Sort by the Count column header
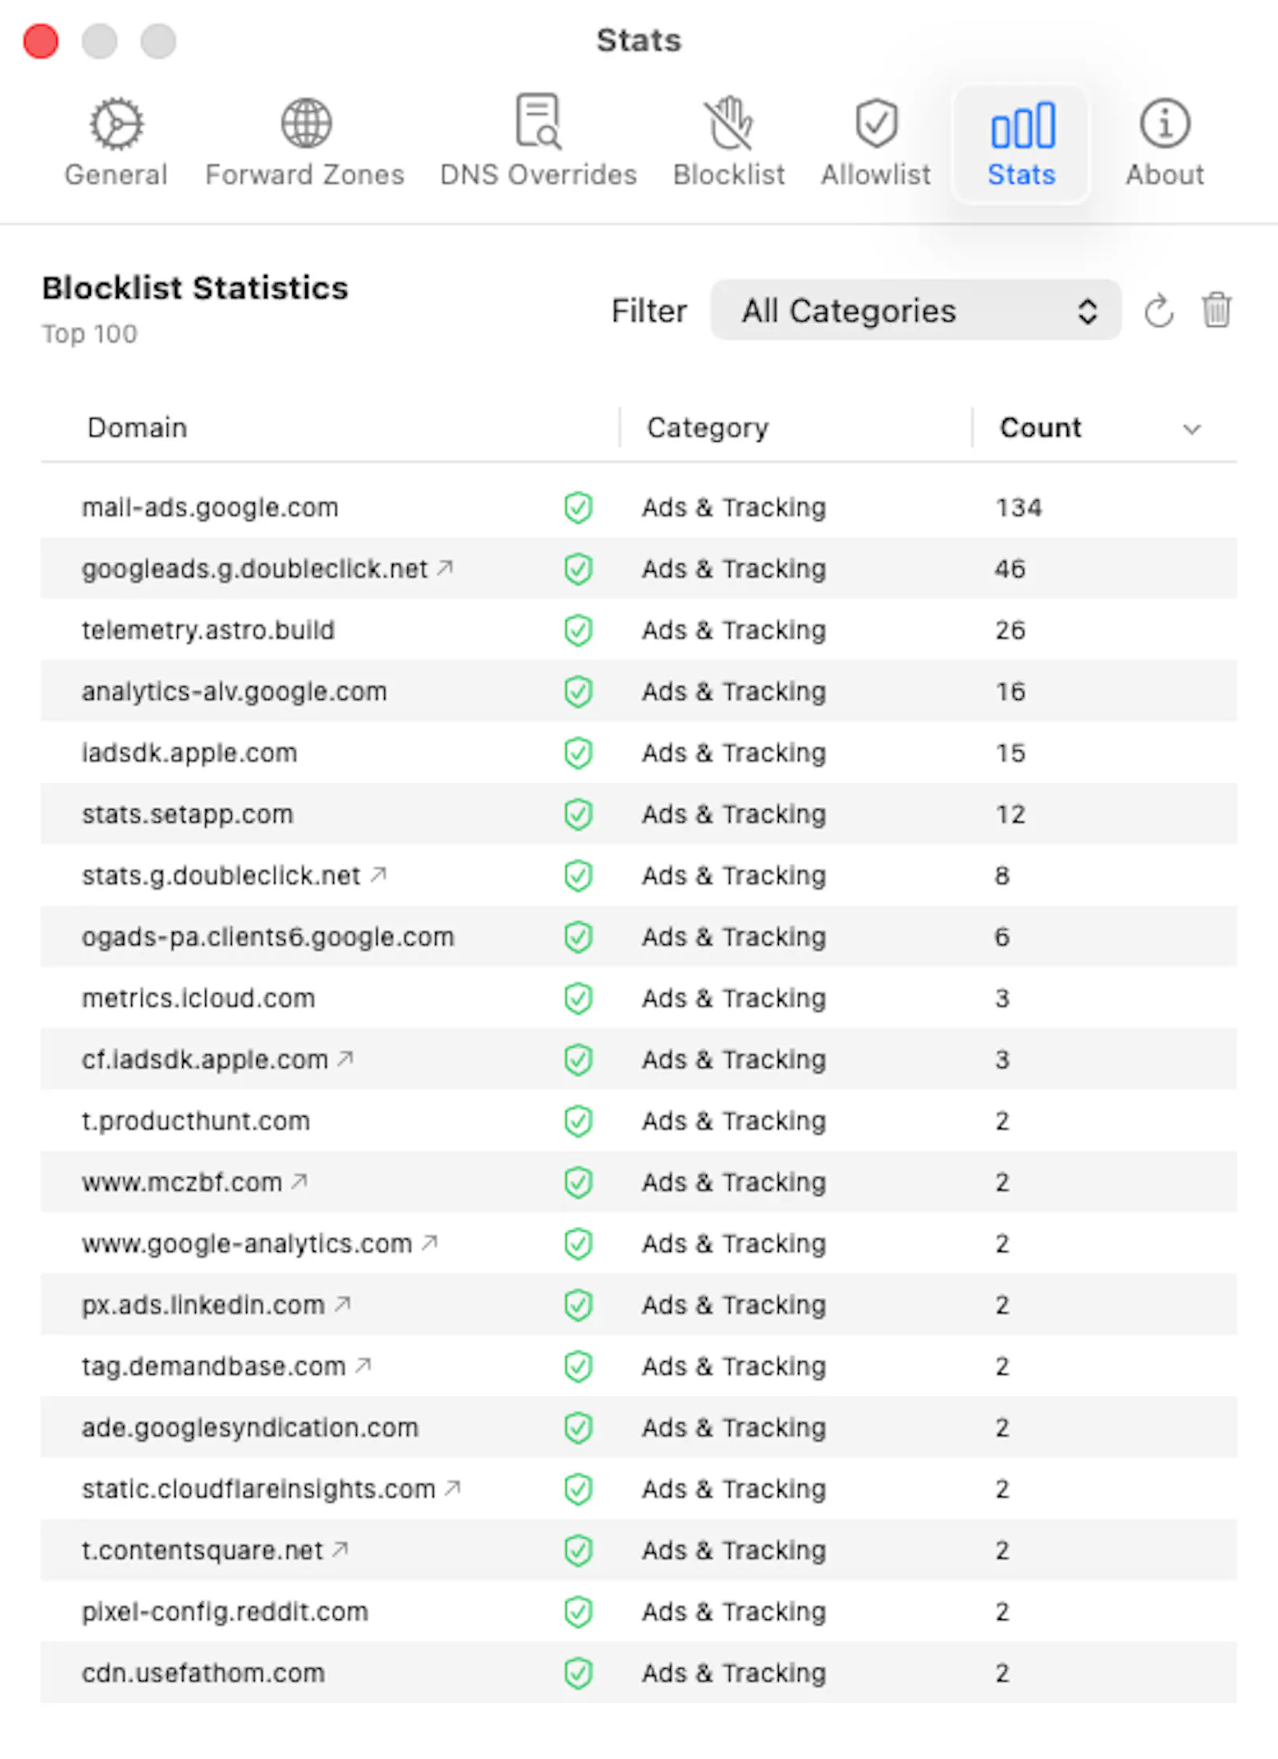 pyautogui.click(x=1104, y=428)
